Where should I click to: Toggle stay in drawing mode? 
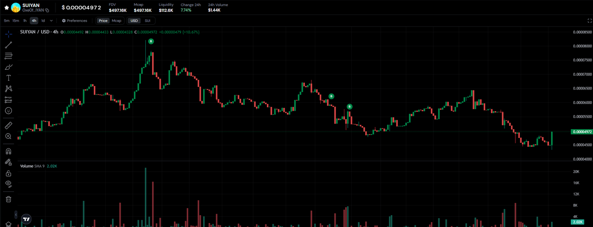[8, 162]
